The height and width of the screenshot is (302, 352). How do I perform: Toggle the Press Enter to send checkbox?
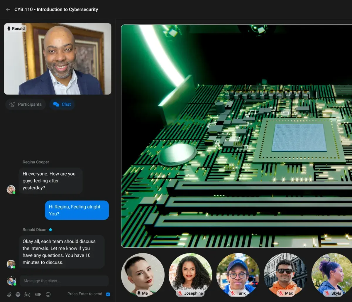coord(108,294)
